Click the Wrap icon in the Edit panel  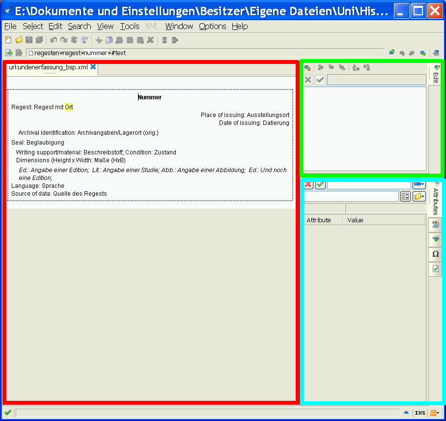tap(366, 67)
